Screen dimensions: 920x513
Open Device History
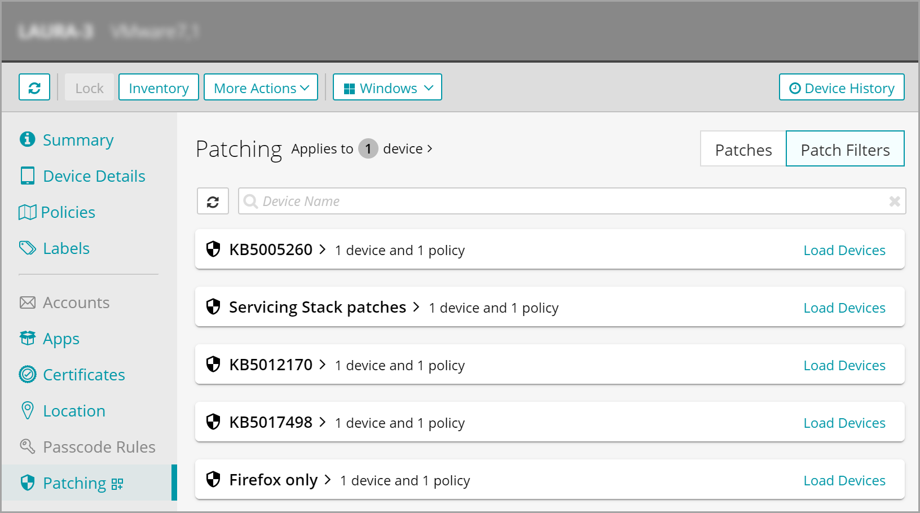click(x=841, y=87)
